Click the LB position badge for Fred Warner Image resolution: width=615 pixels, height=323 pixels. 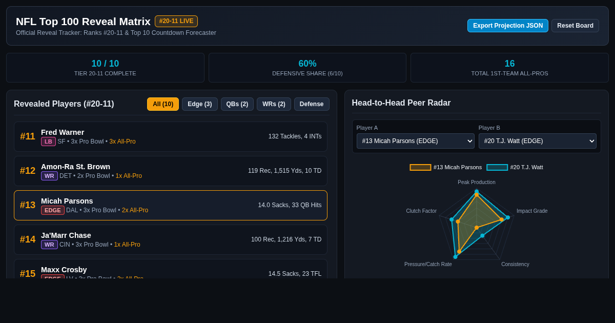pyautogui.click(x=48, y=142)
